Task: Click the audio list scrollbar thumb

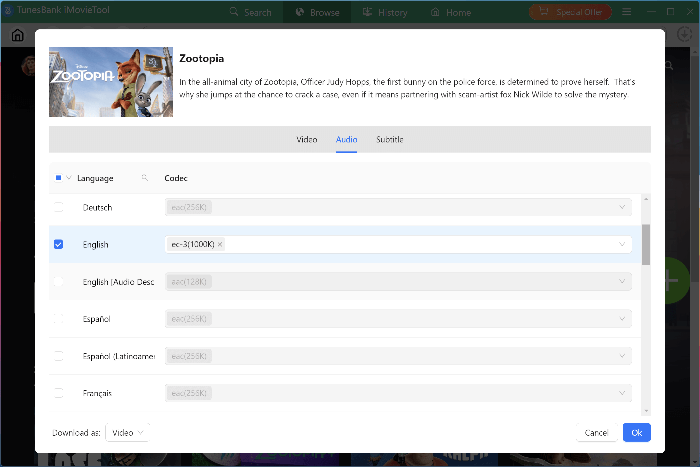Action: [646, 245]
